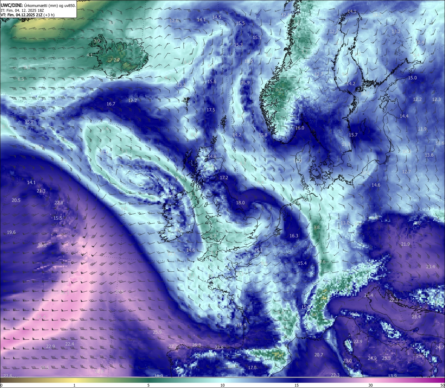This screenshot has width=445, height=388.
Task: Click the VT valid time 21Z line
Action: [27, 15]
